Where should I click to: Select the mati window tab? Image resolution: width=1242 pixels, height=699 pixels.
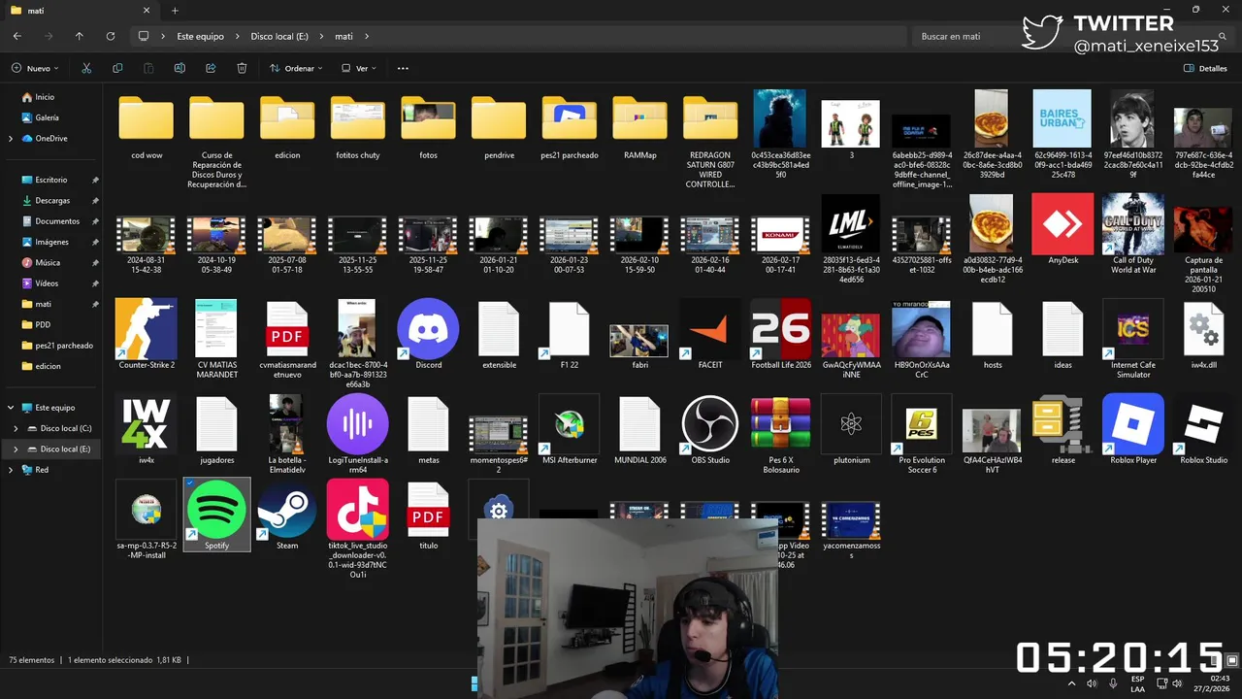(80, 11)
